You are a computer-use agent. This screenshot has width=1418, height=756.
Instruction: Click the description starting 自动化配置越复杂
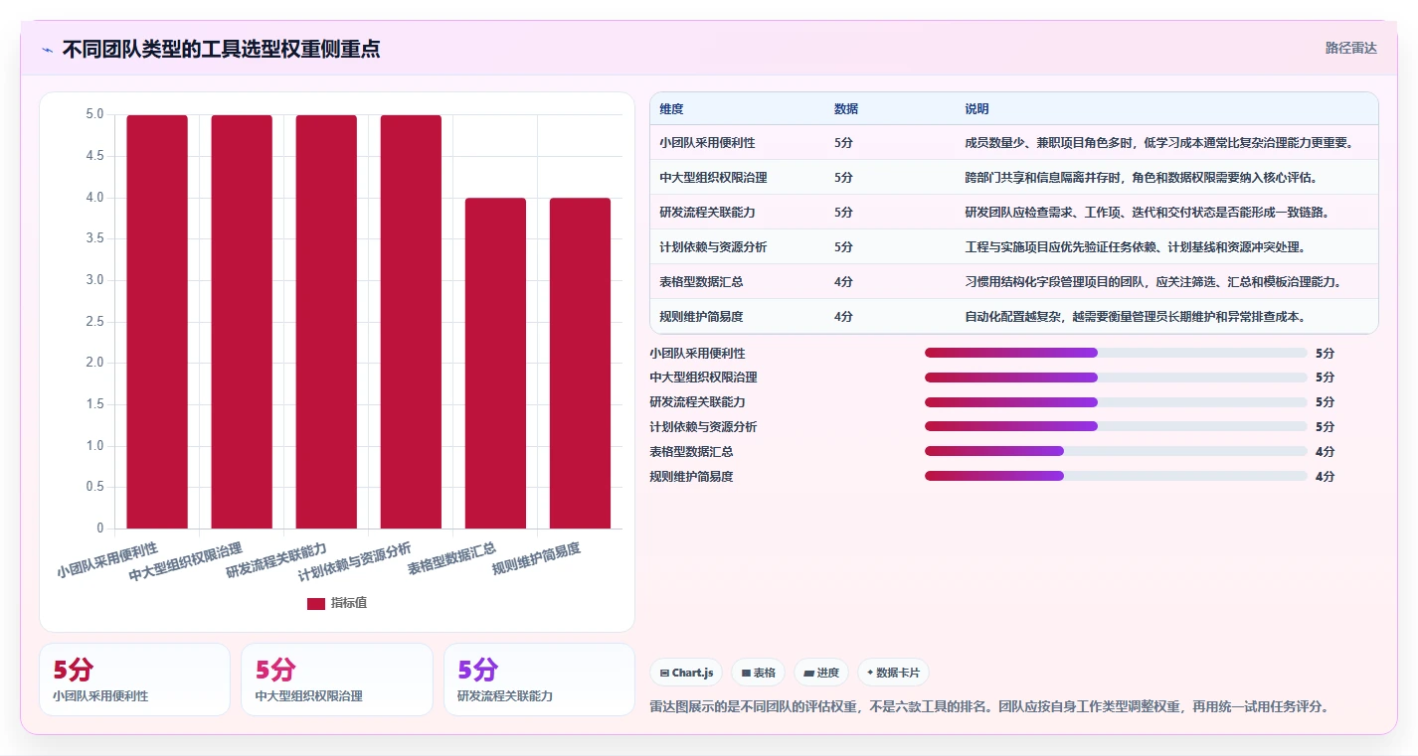pyautogui.click(x=1135, y=316)
